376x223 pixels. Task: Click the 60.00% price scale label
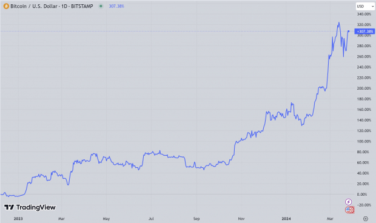pyautogui.click(x=363, y=162)
